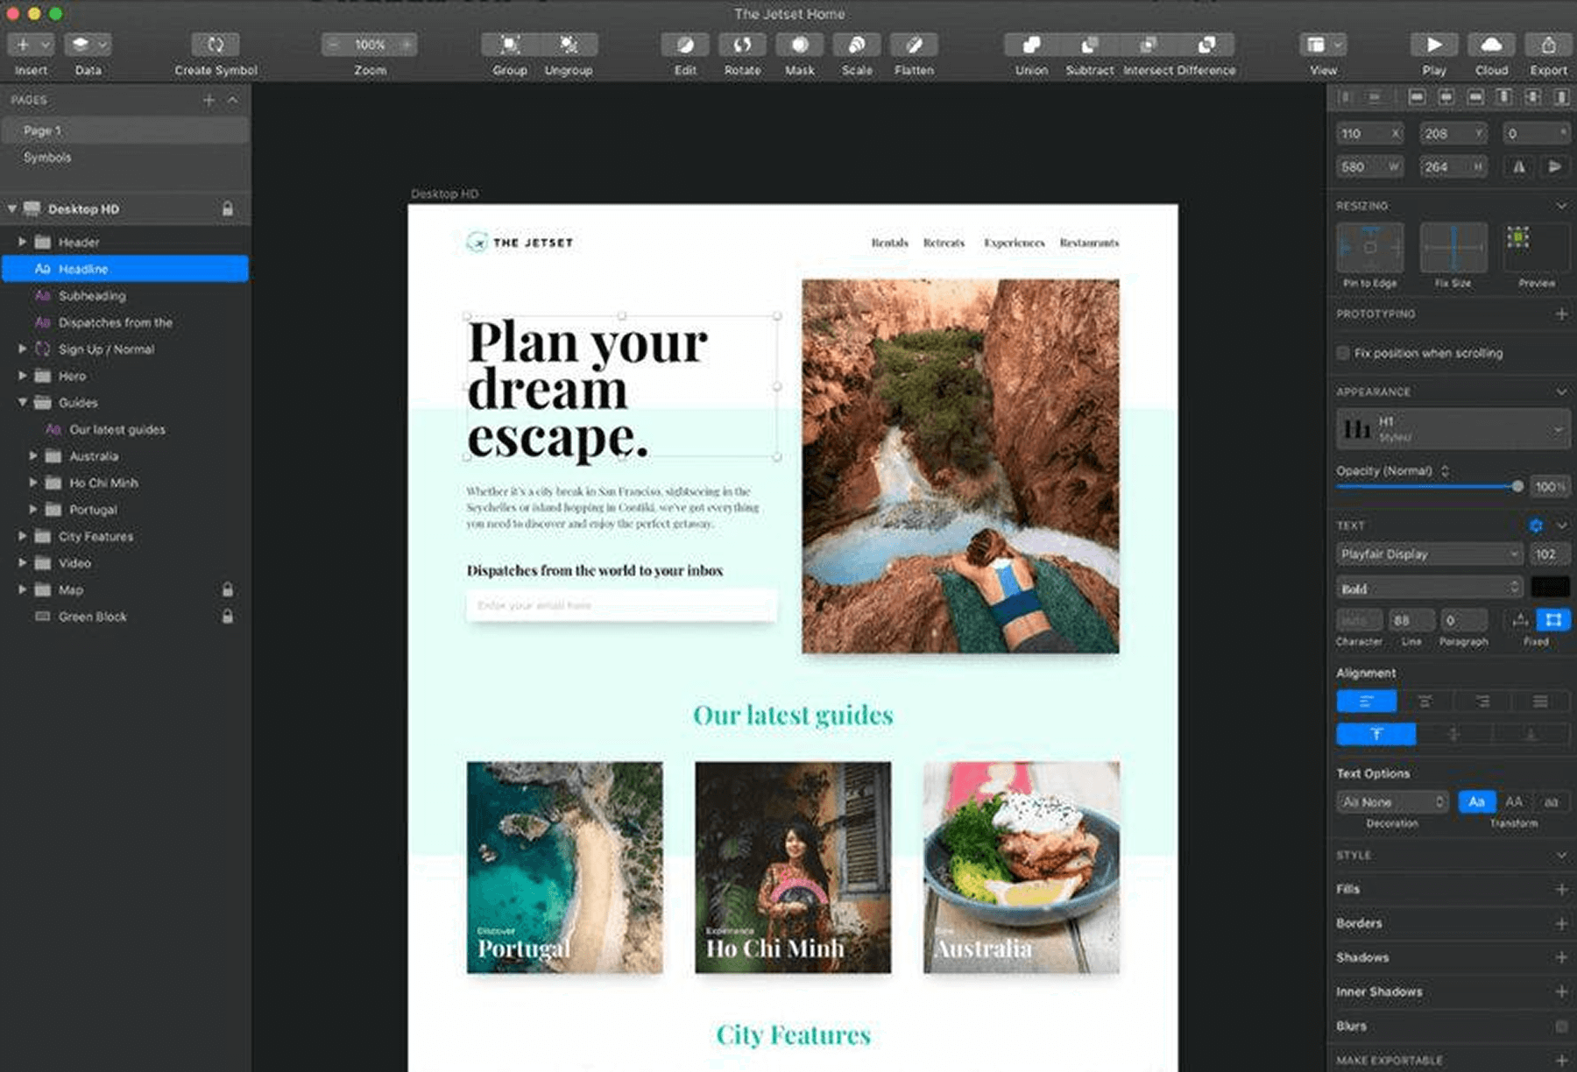Select the Rotate tool
This screenshot has height=1072, width=1577.
click(742, 45)
